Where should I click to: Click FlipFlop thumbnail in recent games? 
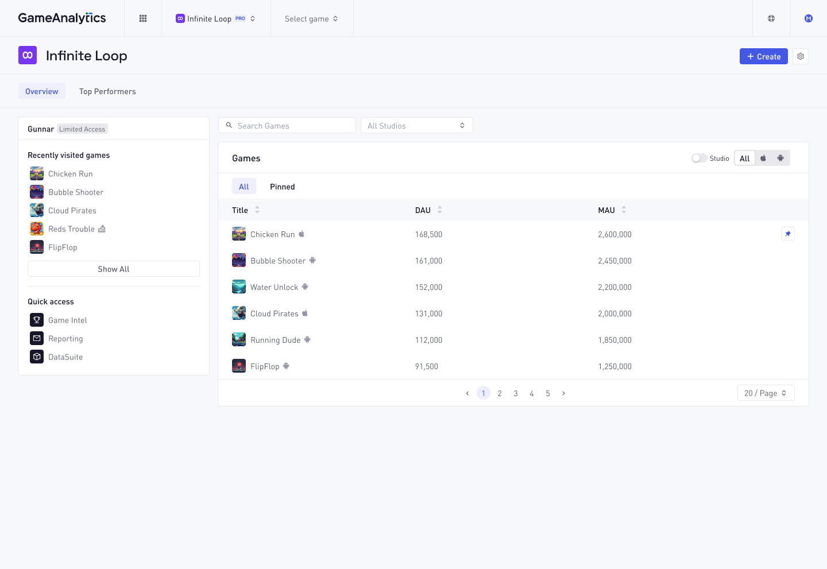pyautogui.click(x=37, y=247)
